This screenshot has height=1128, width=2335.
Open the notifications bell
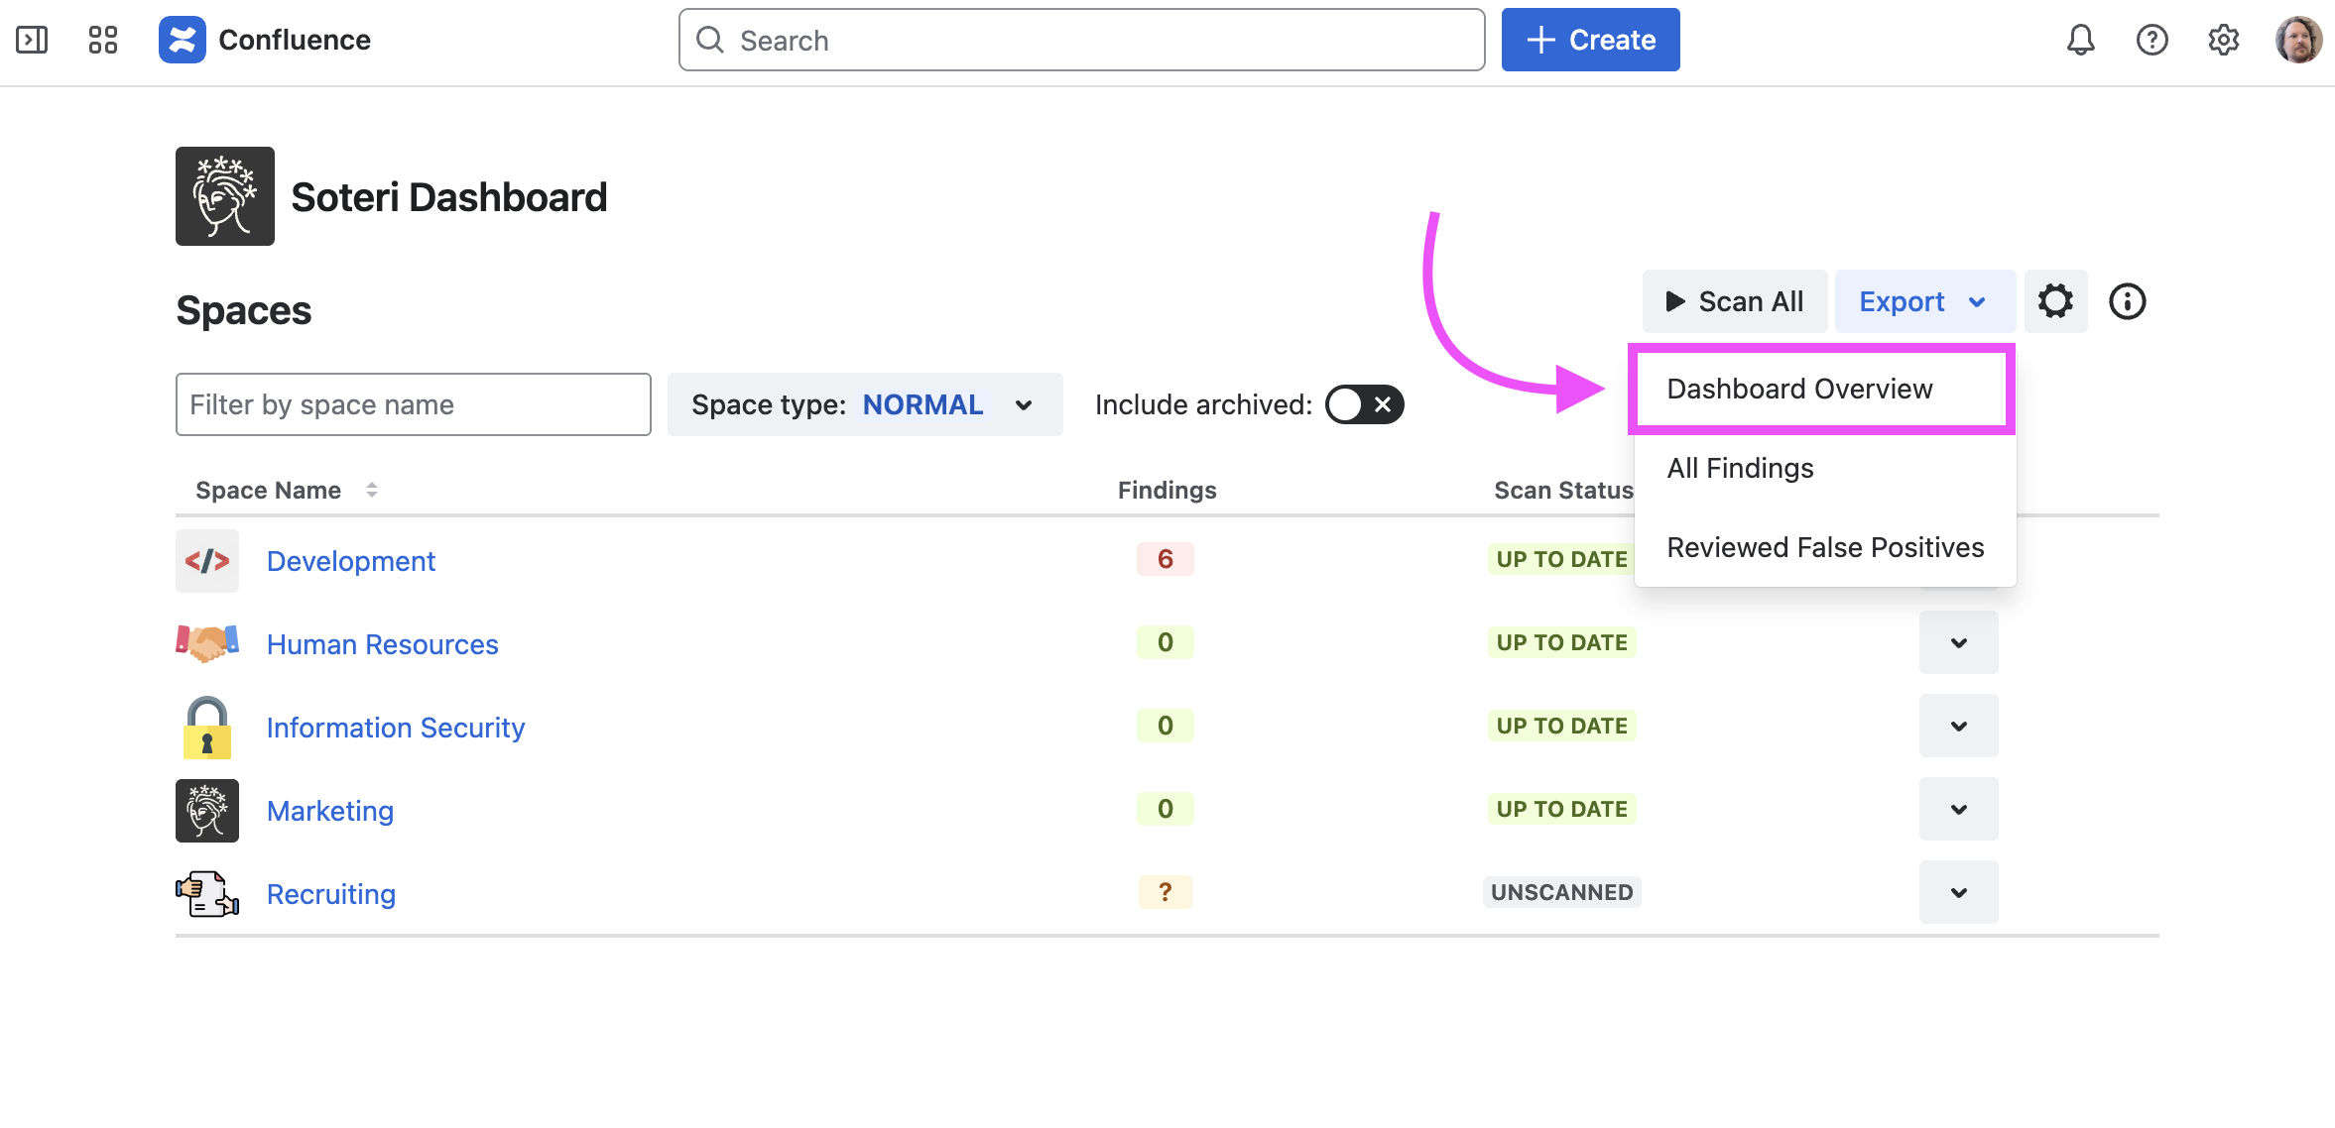pos(2080,40)
